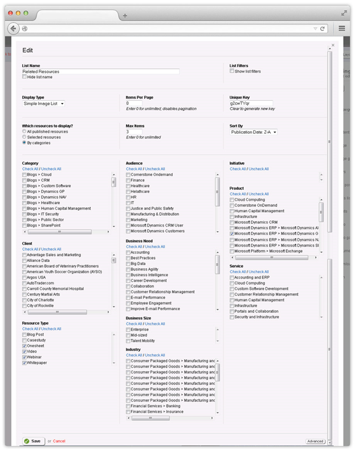Screen dimensions: 355x451
Task: Open the address bar history dropdown arrow
Action: pos(315,28)
